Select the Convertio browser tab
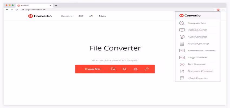The image size is (230, 108). coord(34,6)
